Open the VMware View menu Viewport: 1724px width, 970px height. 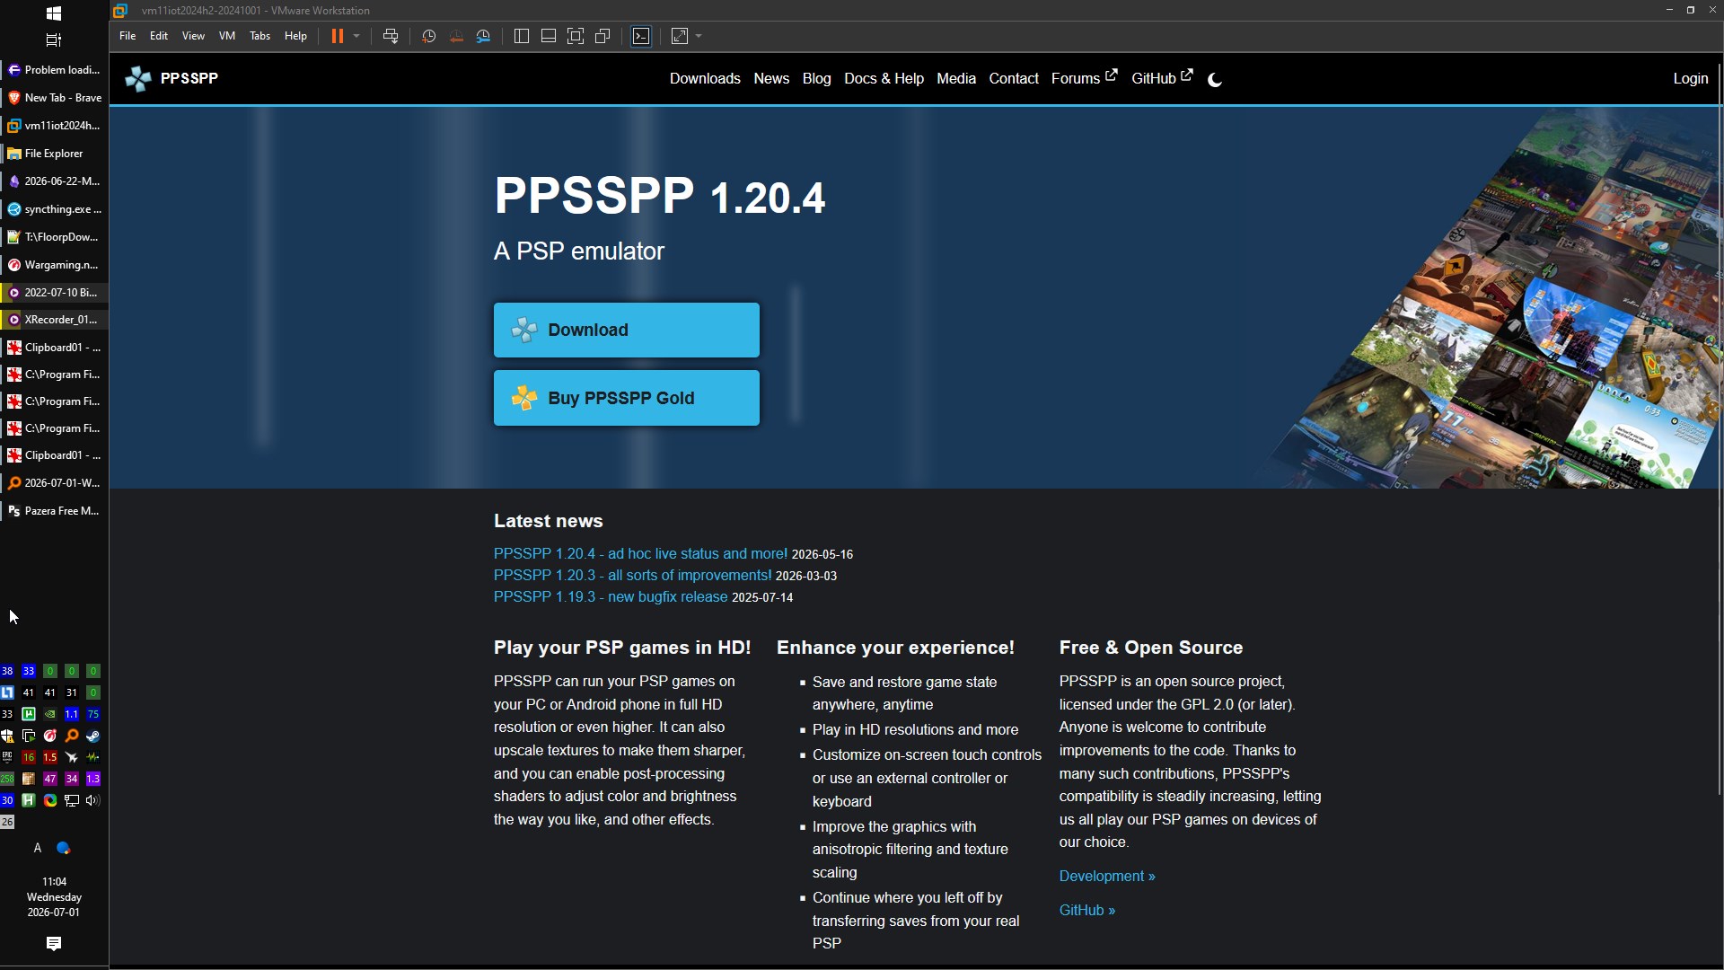pos(193,36)
